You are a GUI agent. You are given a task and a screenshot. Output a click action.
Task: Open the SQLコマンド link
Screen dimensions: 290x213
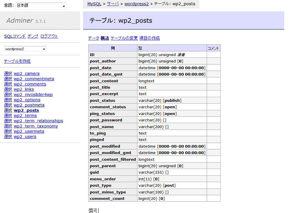click(x=15, y=36)
